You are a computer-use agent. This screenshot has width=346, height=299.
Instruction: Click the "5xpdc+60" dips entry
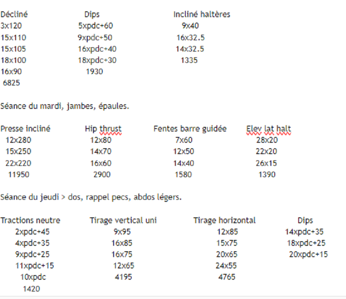pyautogui.click(x=96, y=26)
